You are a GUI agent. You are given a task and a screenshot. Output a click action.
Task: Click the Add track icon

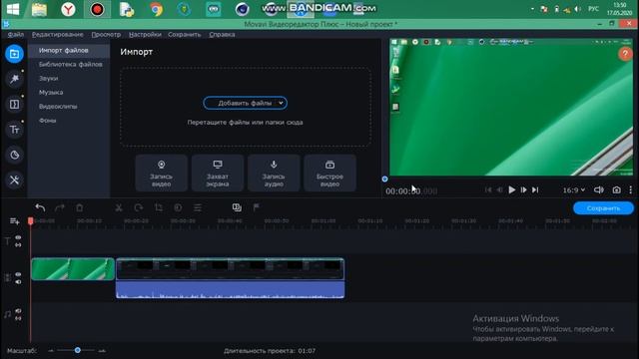[x=14, y=221]
